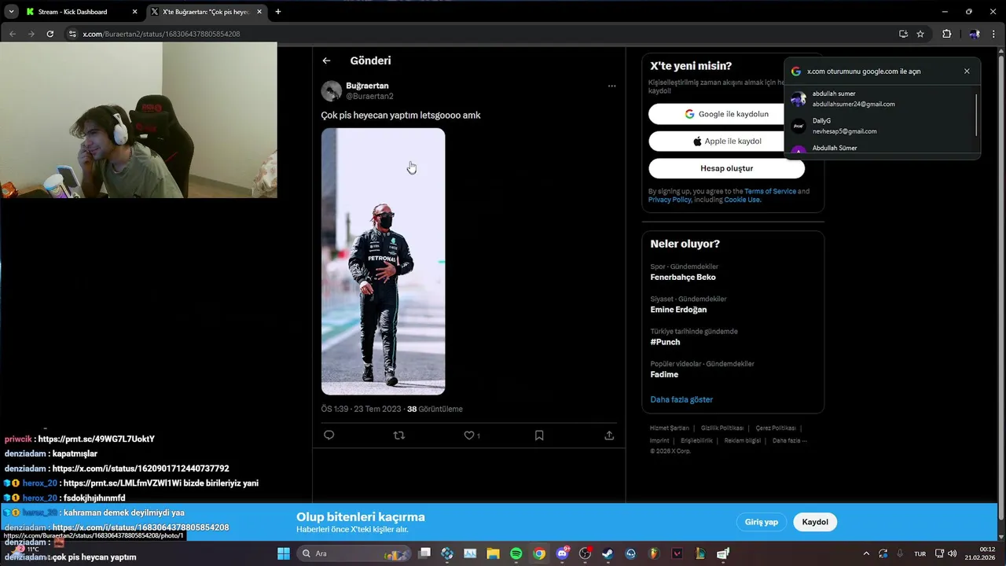Image resolution: width=1006 pixels, height=566 pixels.
Task: Open Spotify from the taskbar
Action: [516, 553]
